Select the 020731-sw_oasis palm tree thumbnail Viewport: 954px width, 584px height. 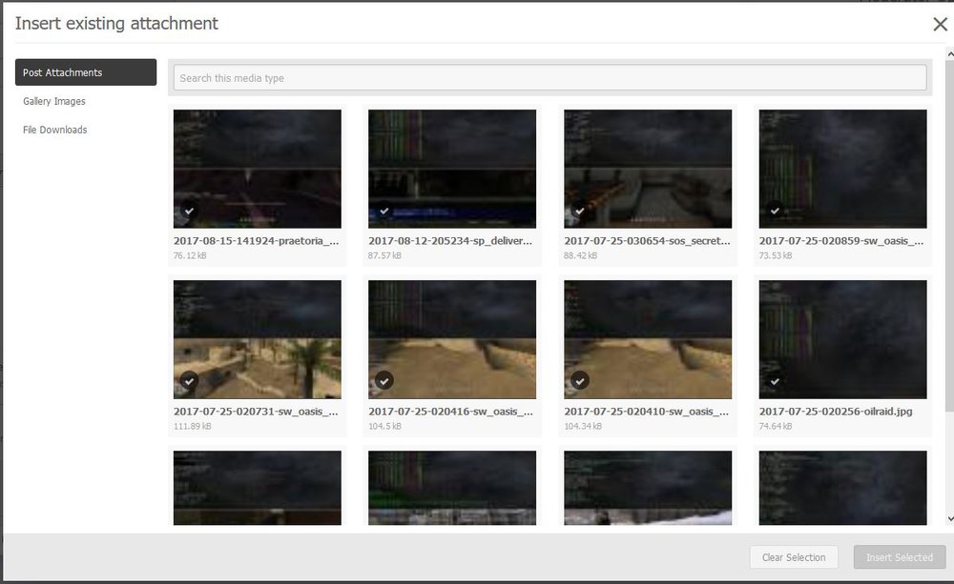coord(258,339)
